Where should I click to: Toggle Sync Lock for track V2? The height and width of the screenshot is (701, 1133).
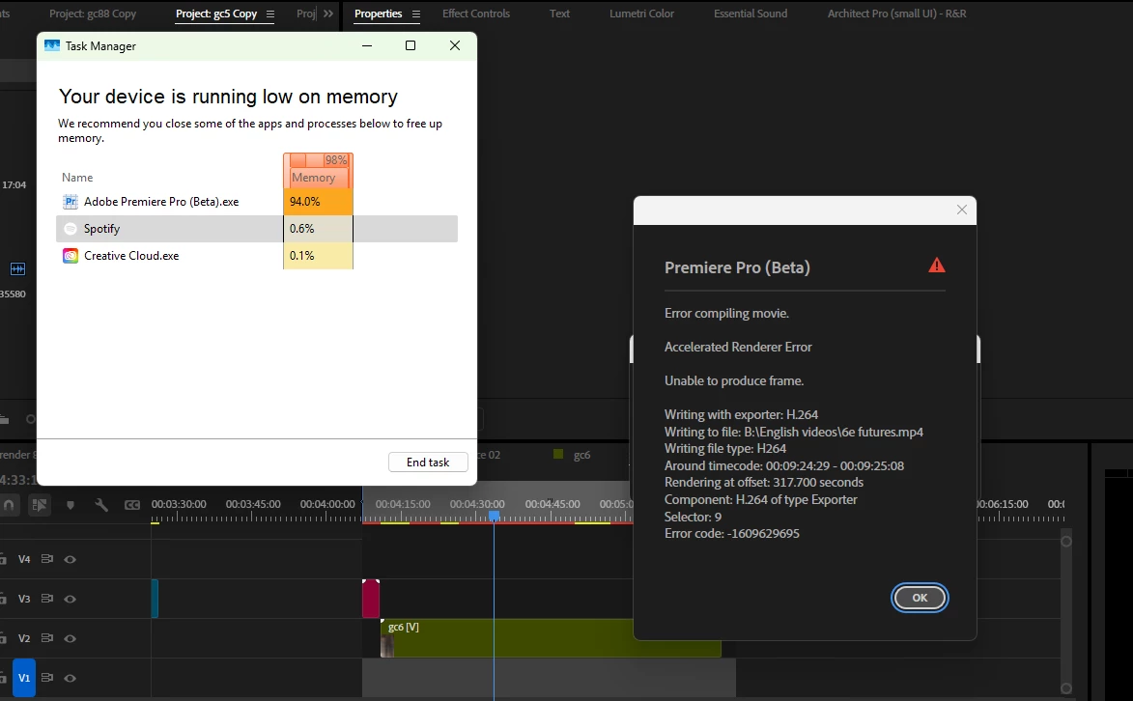tap(47, 638)
